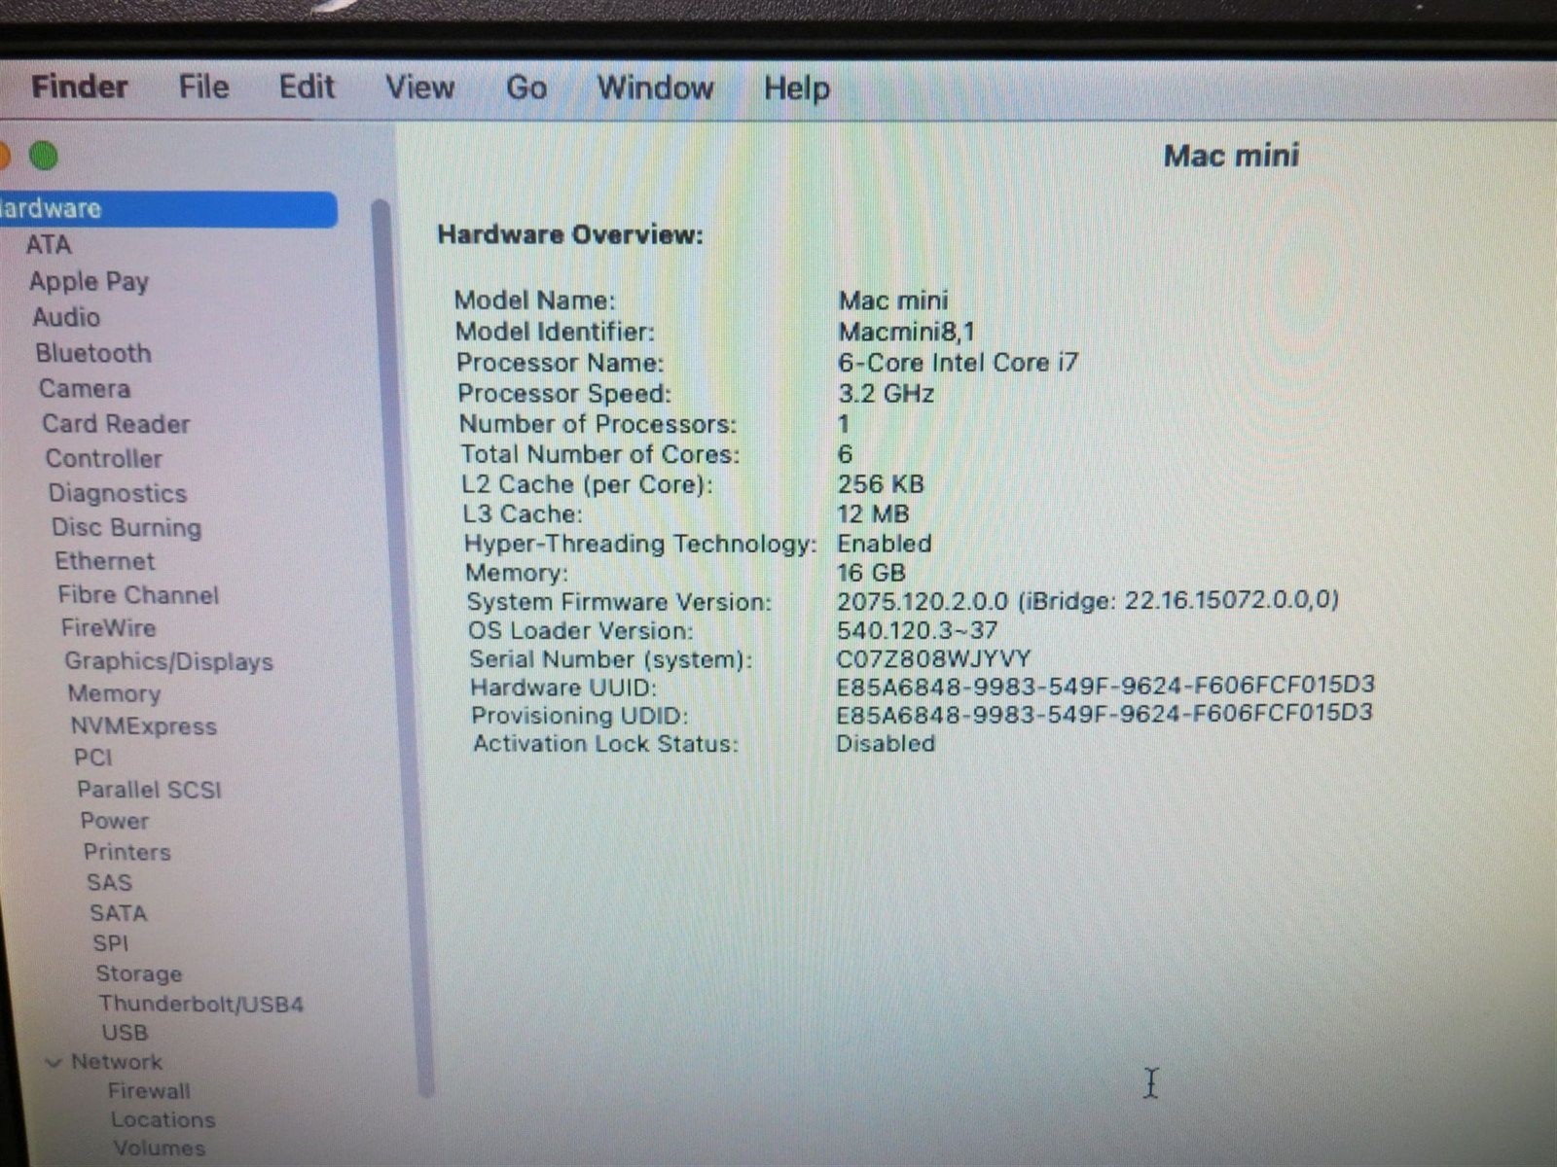Click the processor name 6-Core Intel Core i7
The width and height of the screenshot is (1557, 1167).
pyautogui.click(x=959, y=363)
